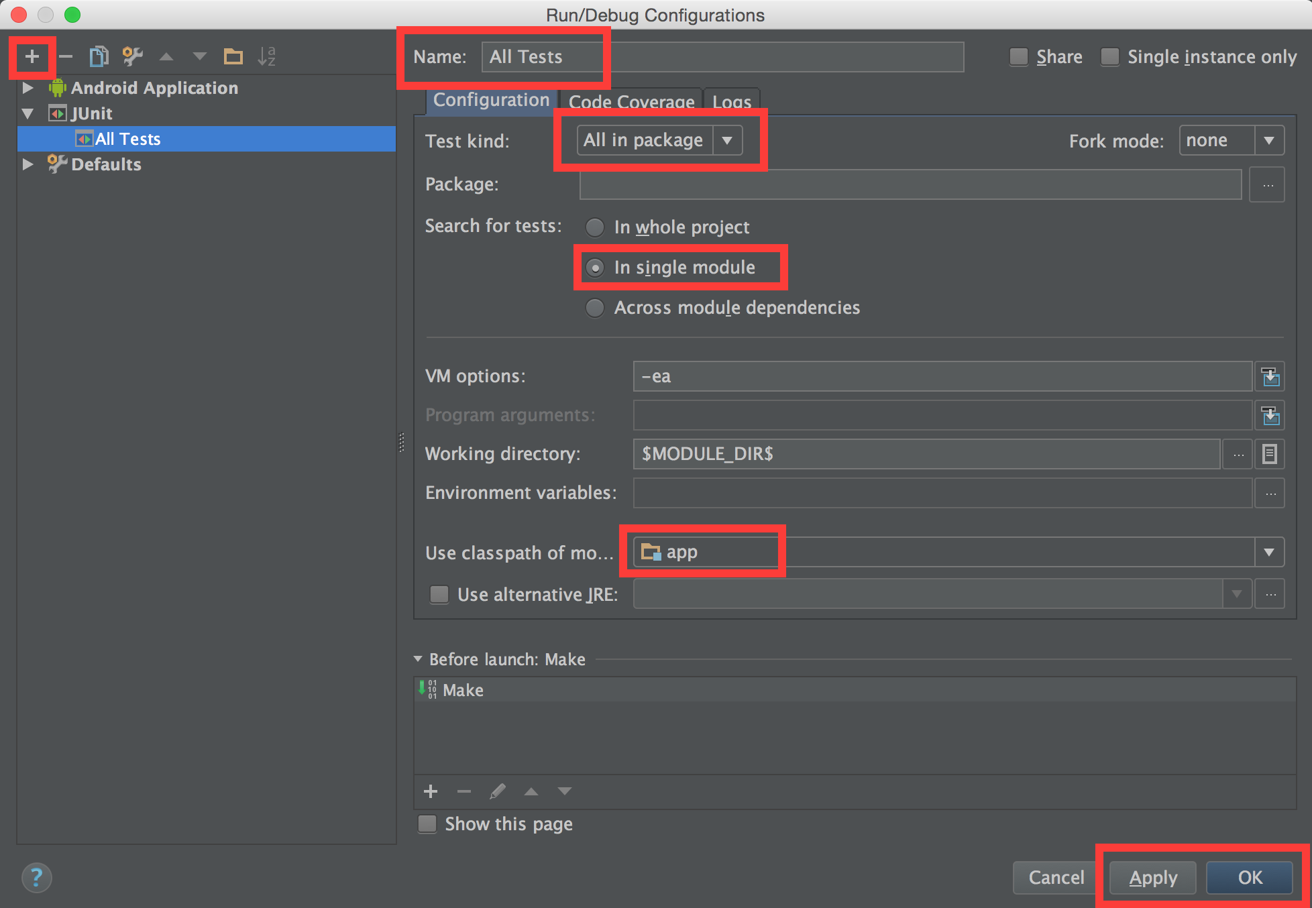
Task: Click the Apply button
Action: click(1152, 877)
